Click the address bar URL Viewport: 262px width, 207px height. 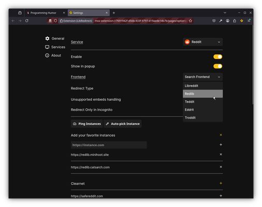[140, 21]
